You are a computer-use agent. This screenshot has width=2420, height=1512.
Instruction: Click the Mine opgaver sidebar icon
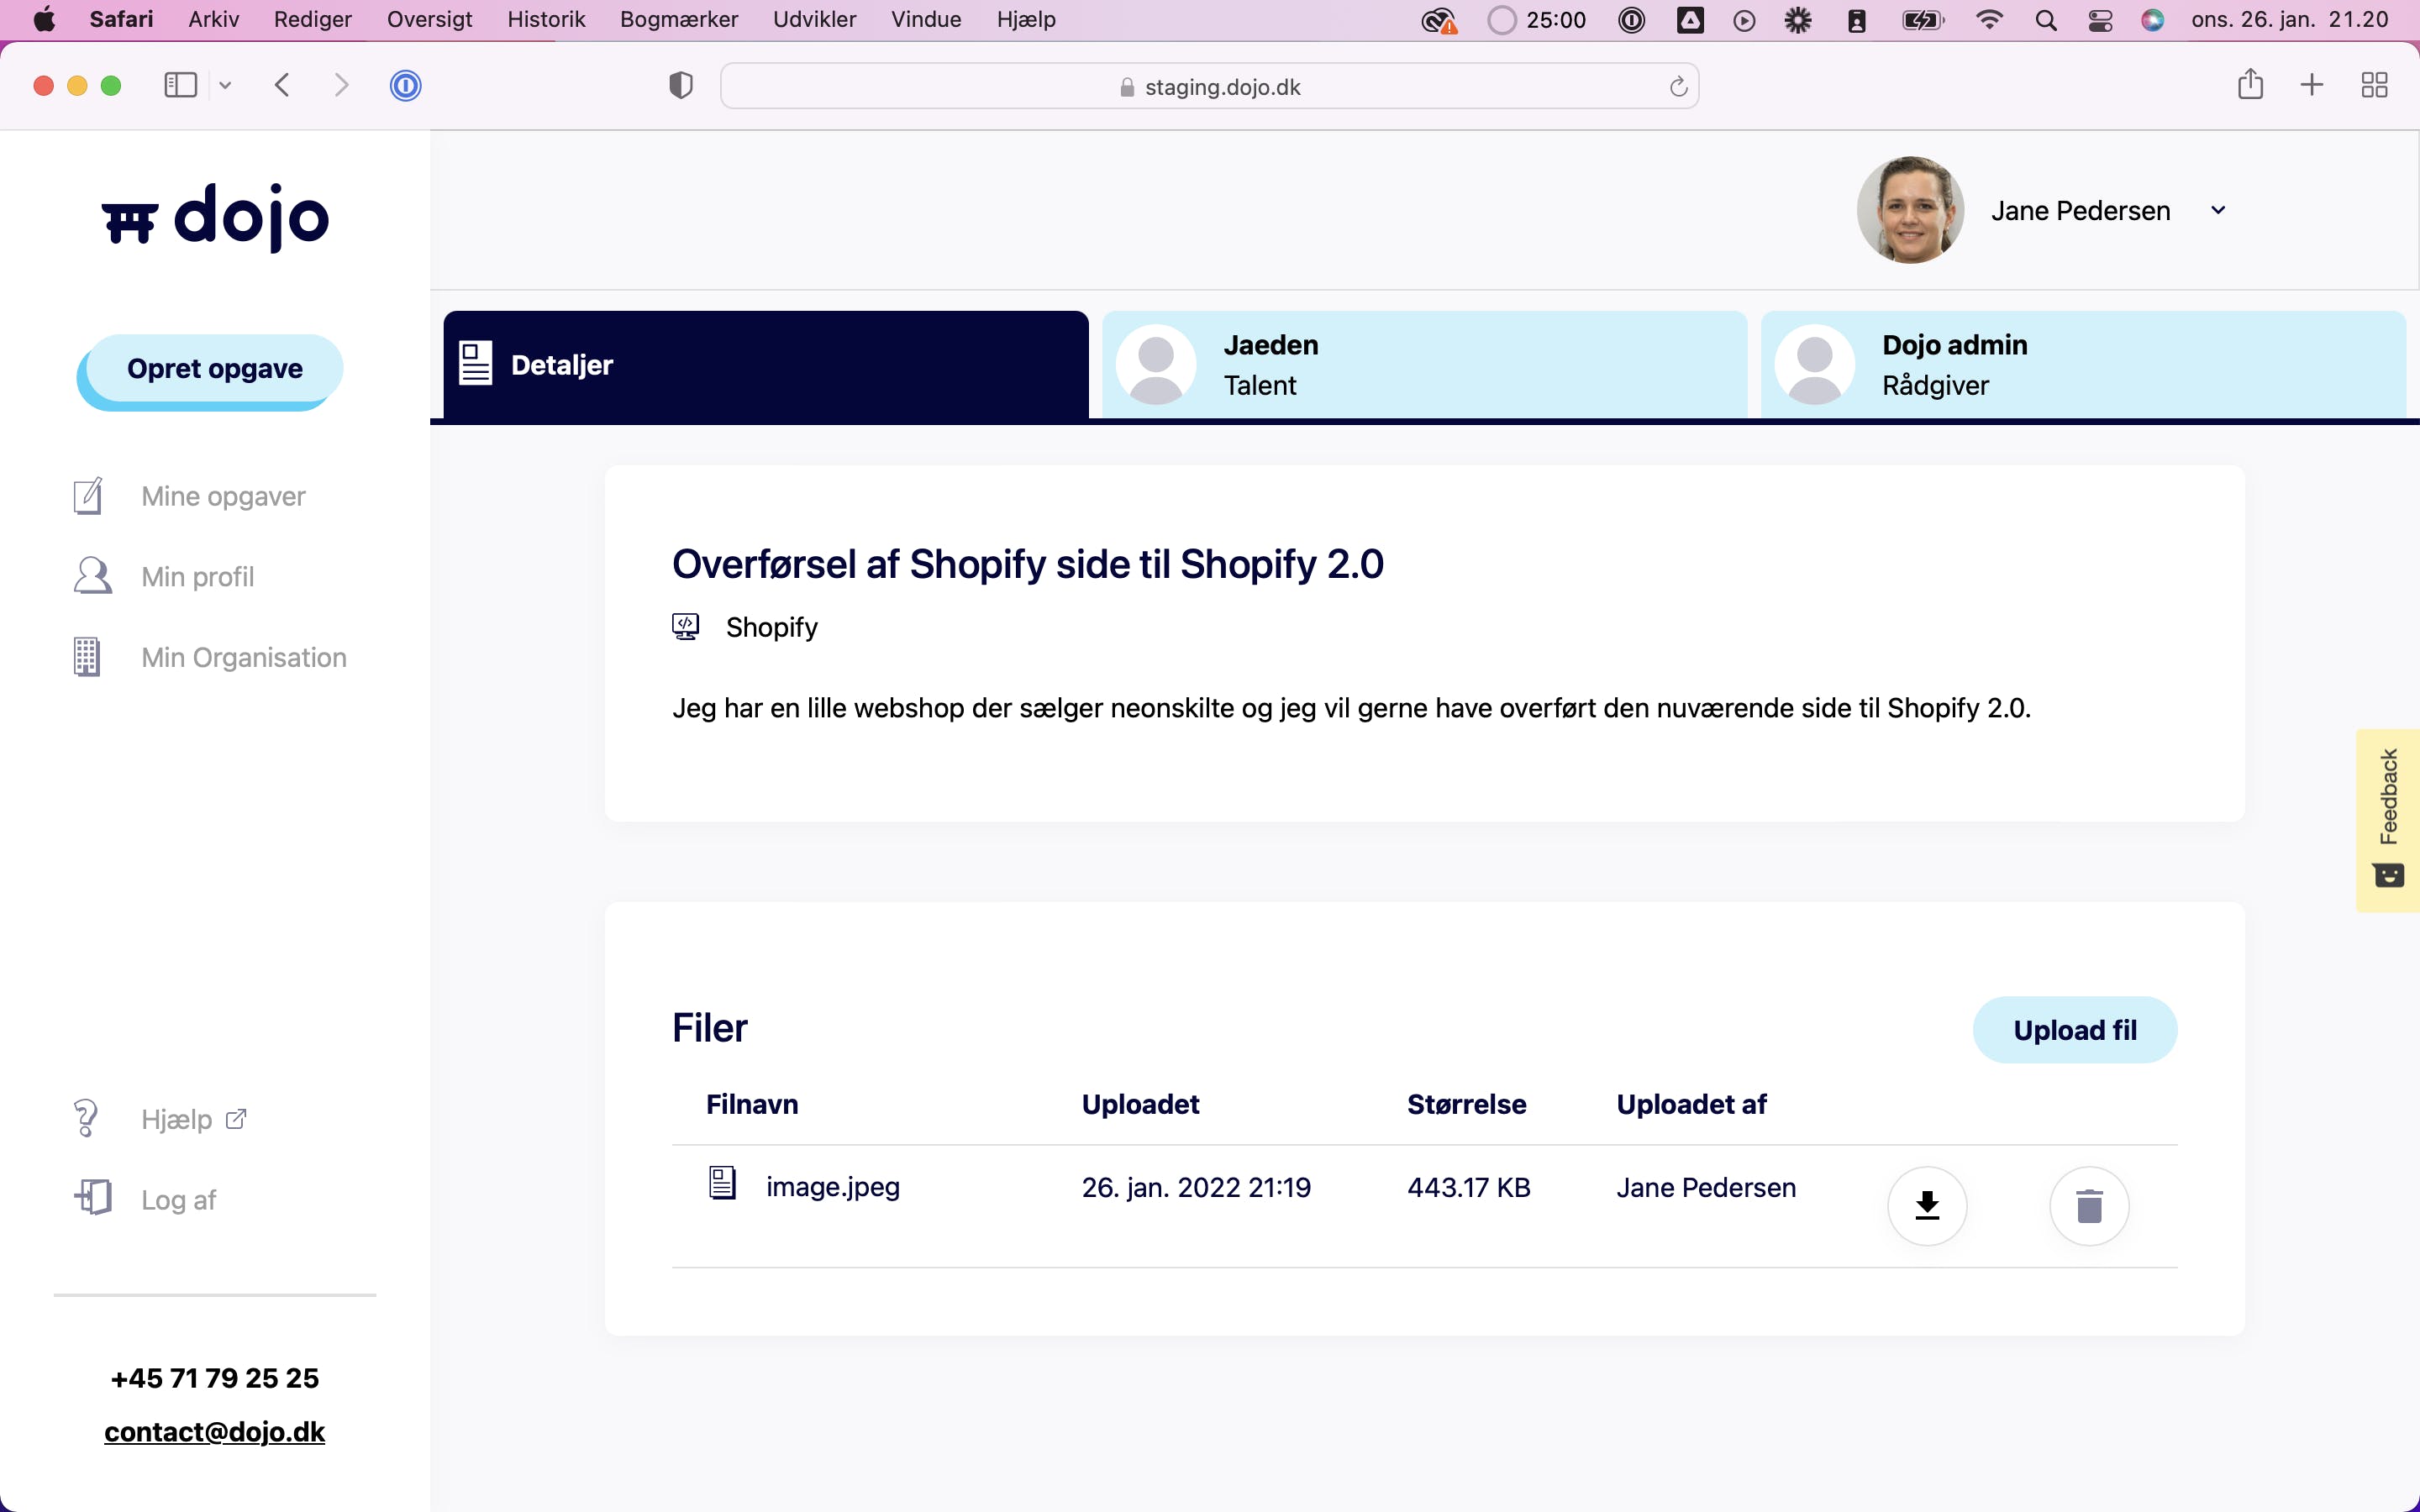(88, 496)
